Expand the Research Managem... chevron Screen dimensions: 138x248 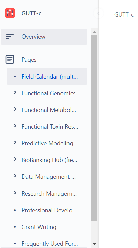point(15,193)
